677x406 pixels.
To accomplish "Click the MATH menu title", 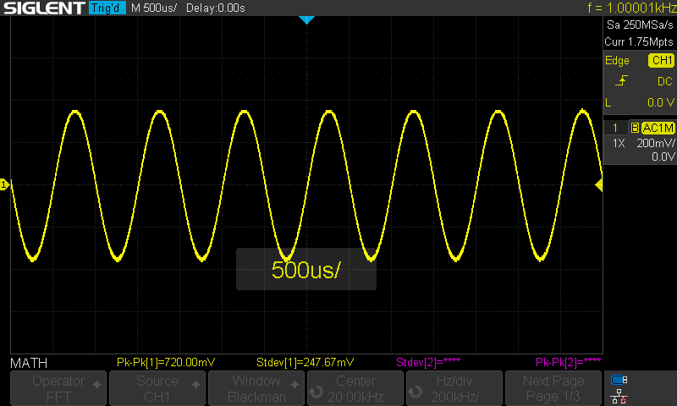I will [x=29, y=364].
